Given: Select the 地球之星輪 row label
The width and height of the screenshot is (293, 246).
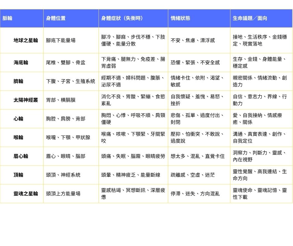Looking at the screenshot, I should (x=26, y=40).
